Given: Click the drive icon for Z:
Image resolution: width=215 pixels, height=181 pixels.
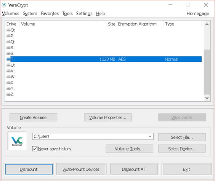Looking at the screenshot, I should 8,94.
